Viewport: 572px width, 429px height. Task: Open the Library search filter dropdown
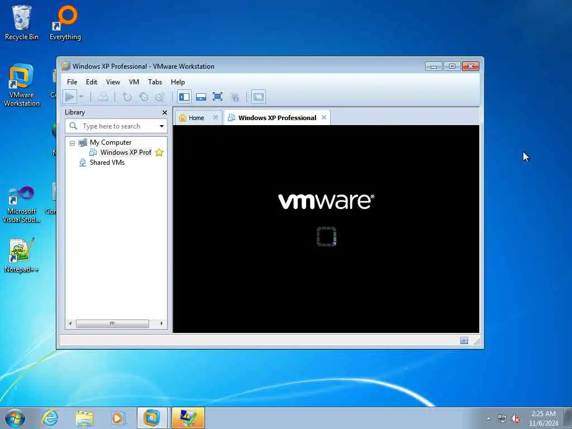click(161, 126)
